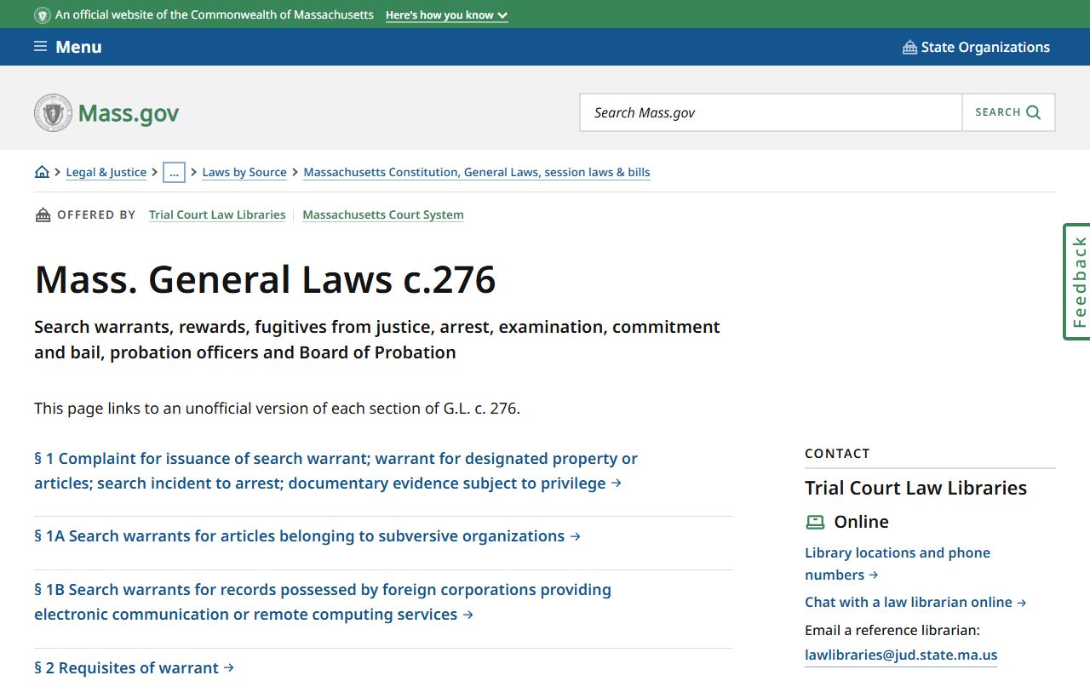Click the Massachusetts seal in green banner
The width and height of the screenshot is (1090, 681).
[42, 15]
